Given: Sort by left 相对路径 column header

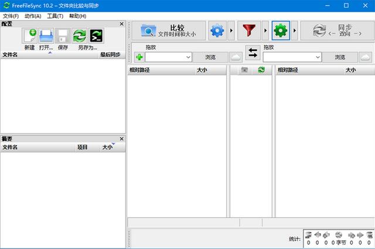Looking at the screenshot, I should (x=161, y=70).
